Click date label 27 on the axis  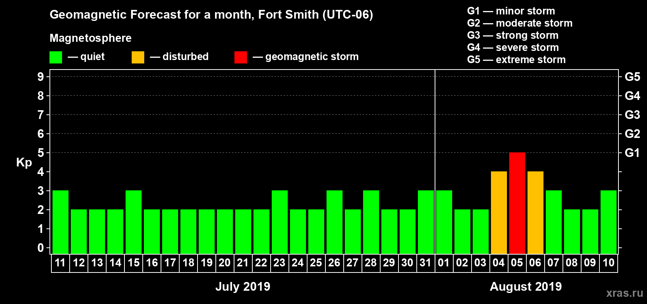352,263
